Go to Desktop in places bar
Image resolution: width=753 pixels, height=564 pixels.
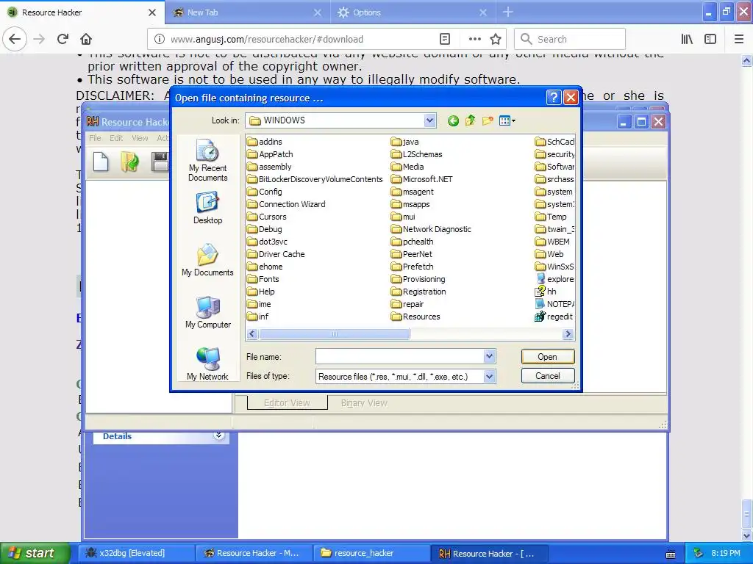207,208
